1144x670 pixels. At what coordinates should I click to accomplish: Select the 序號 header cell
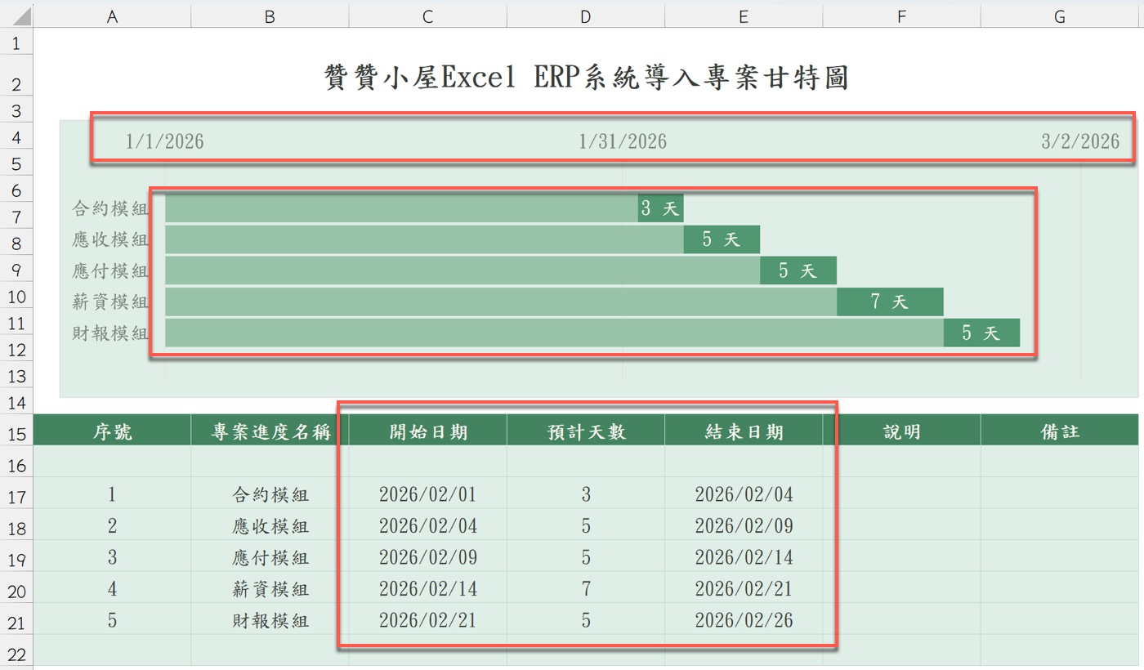112,431
